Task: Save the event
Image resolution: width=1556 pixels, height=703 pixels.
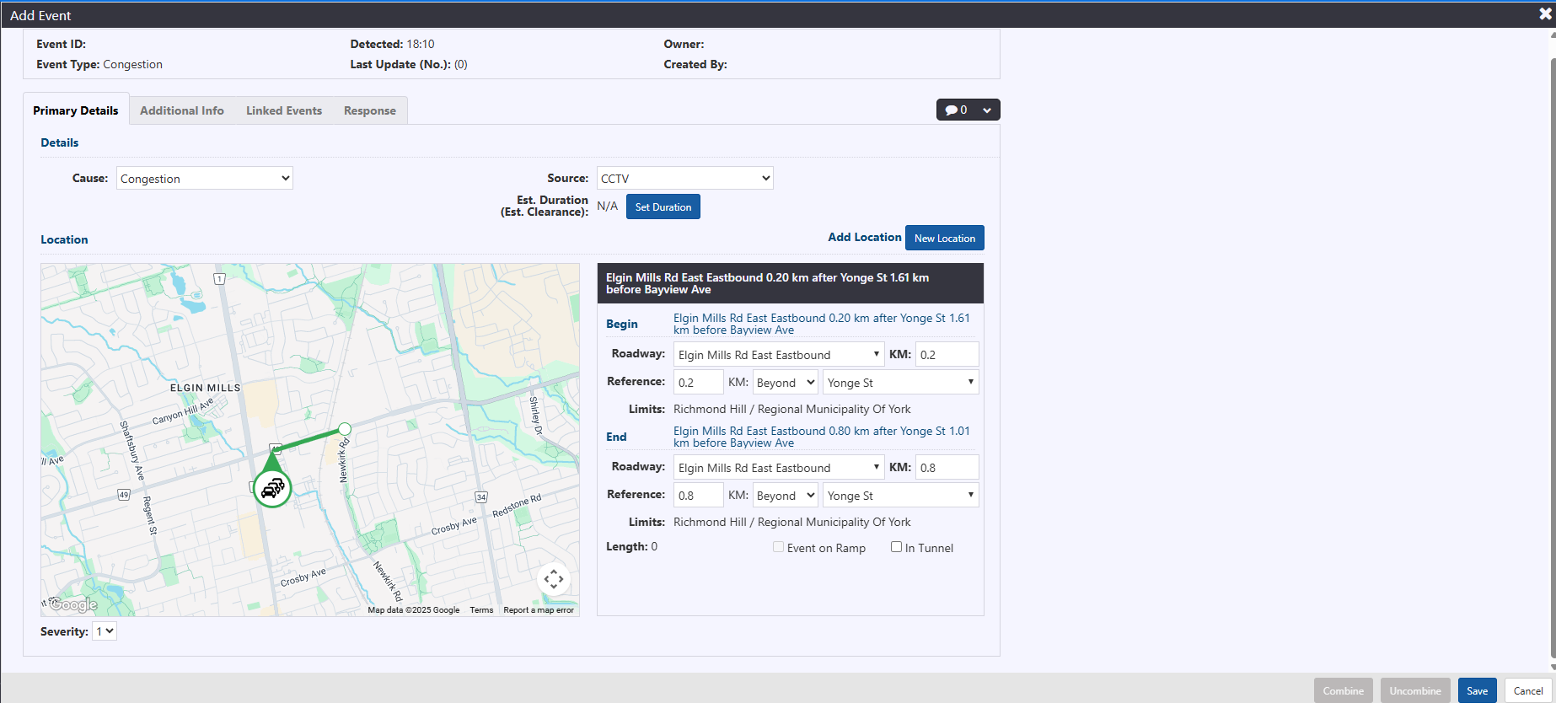Action: pos(1477,690)
